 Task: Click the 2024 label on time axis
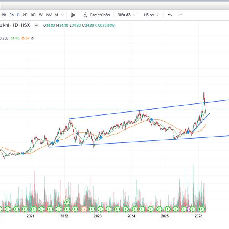(131, 216)
